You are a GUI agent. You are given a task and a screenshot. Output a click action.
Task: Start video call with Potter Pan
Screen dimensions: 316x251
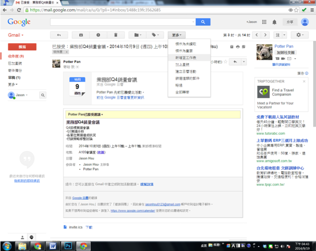[x=283, y=59]
